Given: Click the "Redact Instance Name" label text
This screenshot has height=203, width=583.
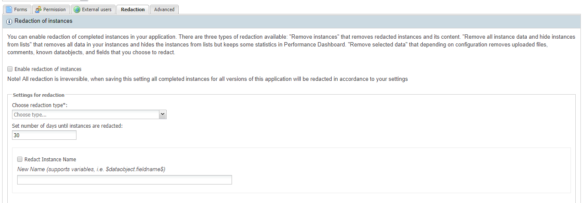Looking at the screenshot, I should (x=50, y=159).
